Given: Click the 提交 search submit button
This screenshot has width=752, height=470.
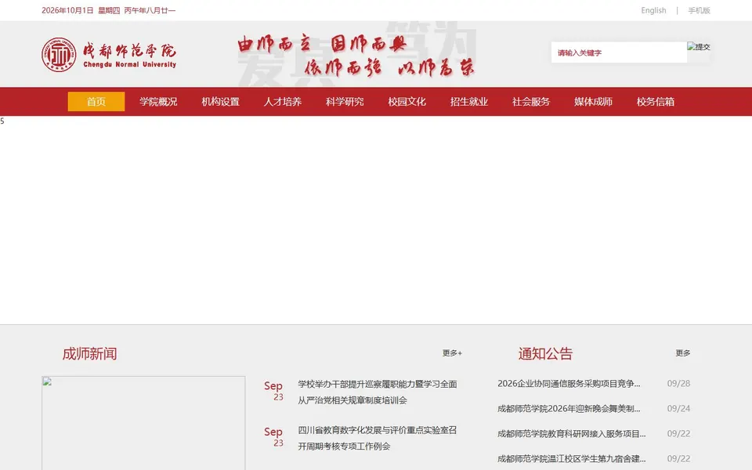Looking at the screenshot, I should 698,47.
